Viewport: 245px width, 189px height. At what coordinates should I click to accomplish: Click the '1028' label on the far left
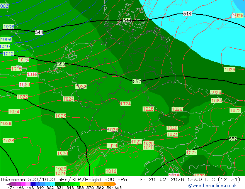pyautogui.click(x=9, y=140)
